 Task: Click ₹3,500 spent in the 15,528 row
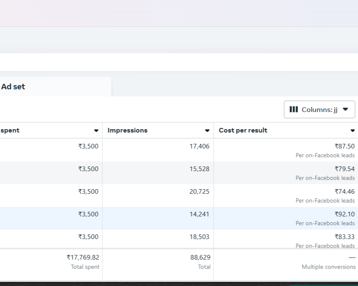tap(88, 169)
